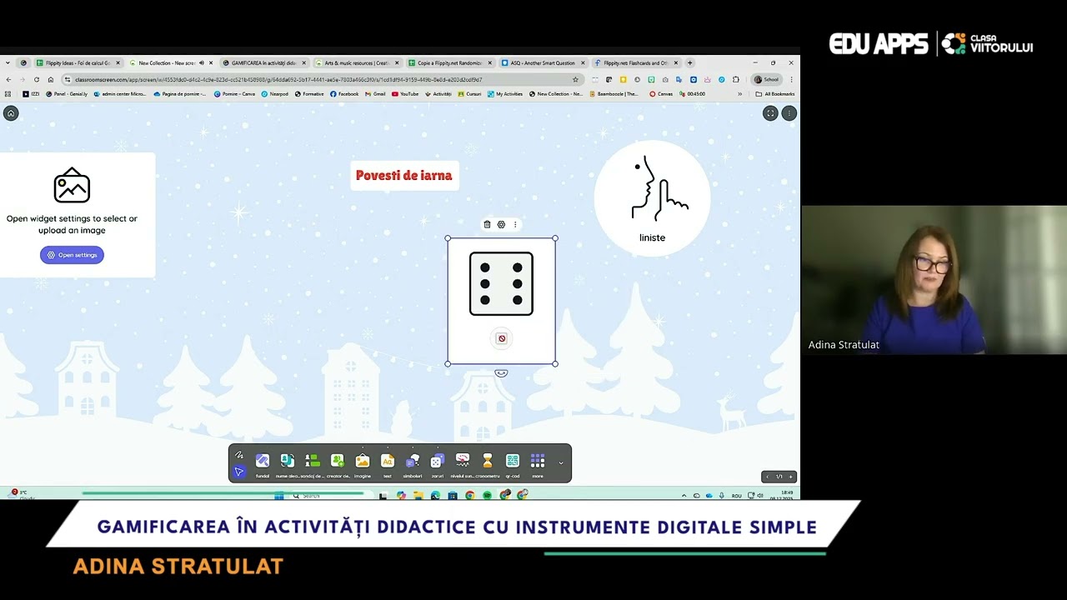Open the Windows Start button
The image size is (1067, 600).
coord(279,495)
